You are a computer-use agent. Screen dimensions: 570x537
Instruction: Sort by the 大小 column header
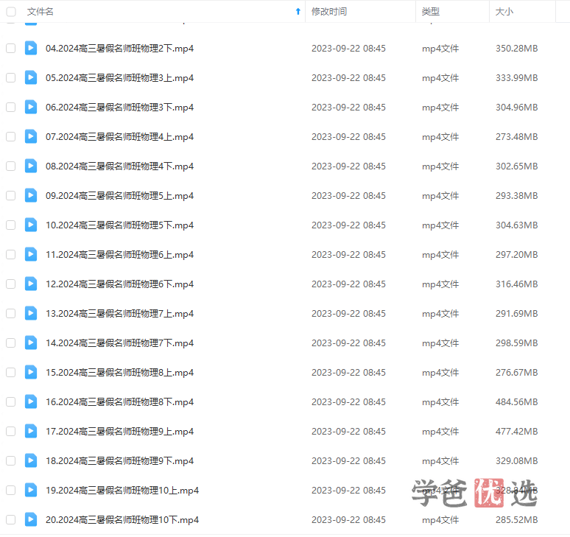click(x=504, y=12)
